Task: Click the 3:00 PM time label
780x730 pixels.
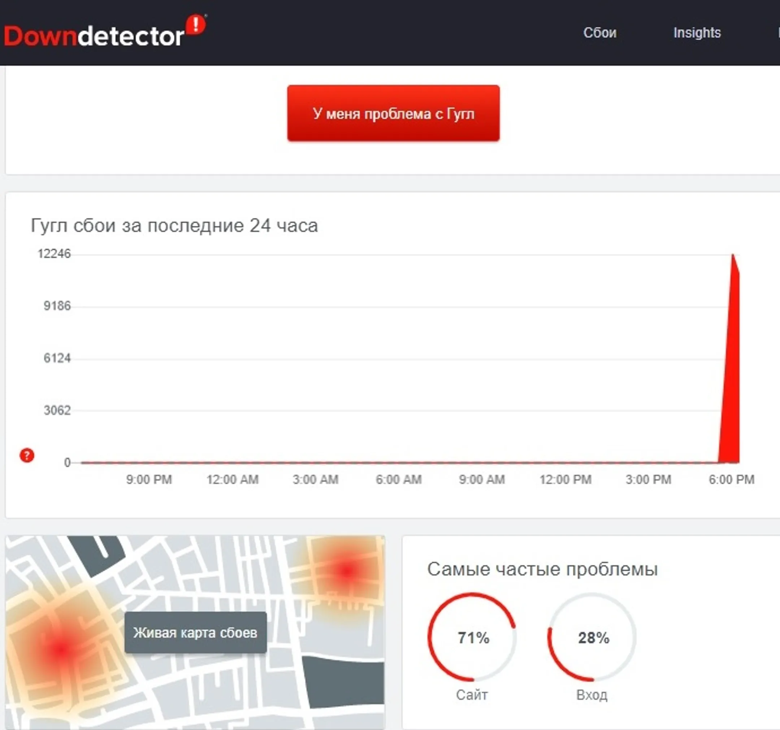Action: 649,479
